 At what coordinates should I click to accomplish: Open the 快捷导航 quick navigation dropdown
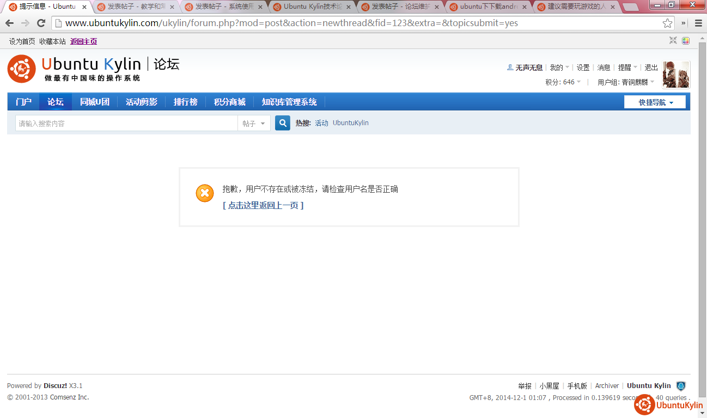[655, 102]
